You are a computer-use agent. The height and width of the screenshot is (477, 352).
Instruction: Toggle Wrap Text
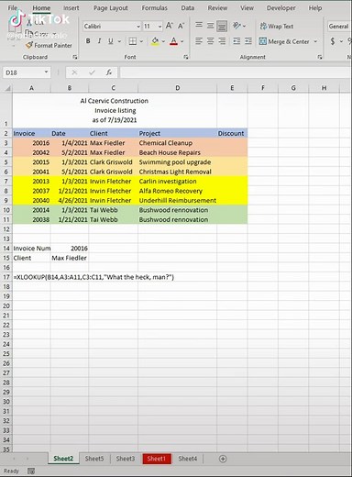pyautogui.click(x=277, y=27)
